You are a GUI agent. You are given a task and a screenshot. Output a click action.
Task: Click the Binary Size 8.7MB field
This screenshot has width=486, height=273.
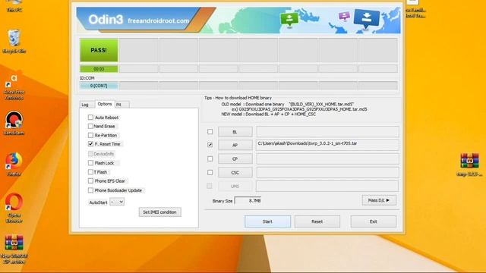click(x=248, y=200)
